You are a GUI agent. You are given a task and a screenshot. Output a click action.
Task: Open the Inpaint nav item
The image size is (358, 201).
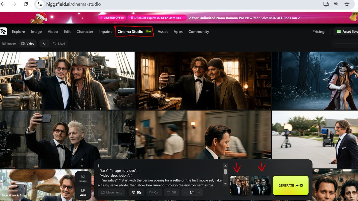point(106,32)
